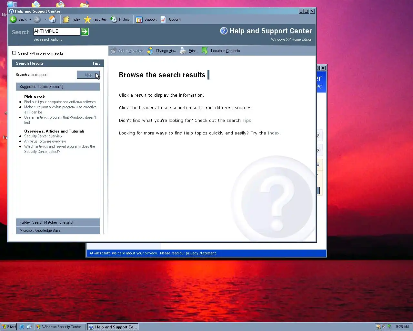Click the green tray icon beside the clock
This screenshot has width=413, height=331.
(389, 326)
